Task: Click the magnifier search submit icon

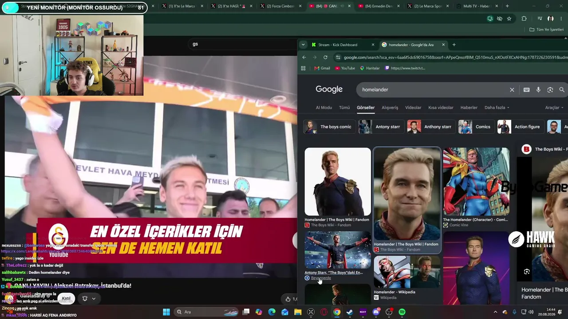Action: 562,89
